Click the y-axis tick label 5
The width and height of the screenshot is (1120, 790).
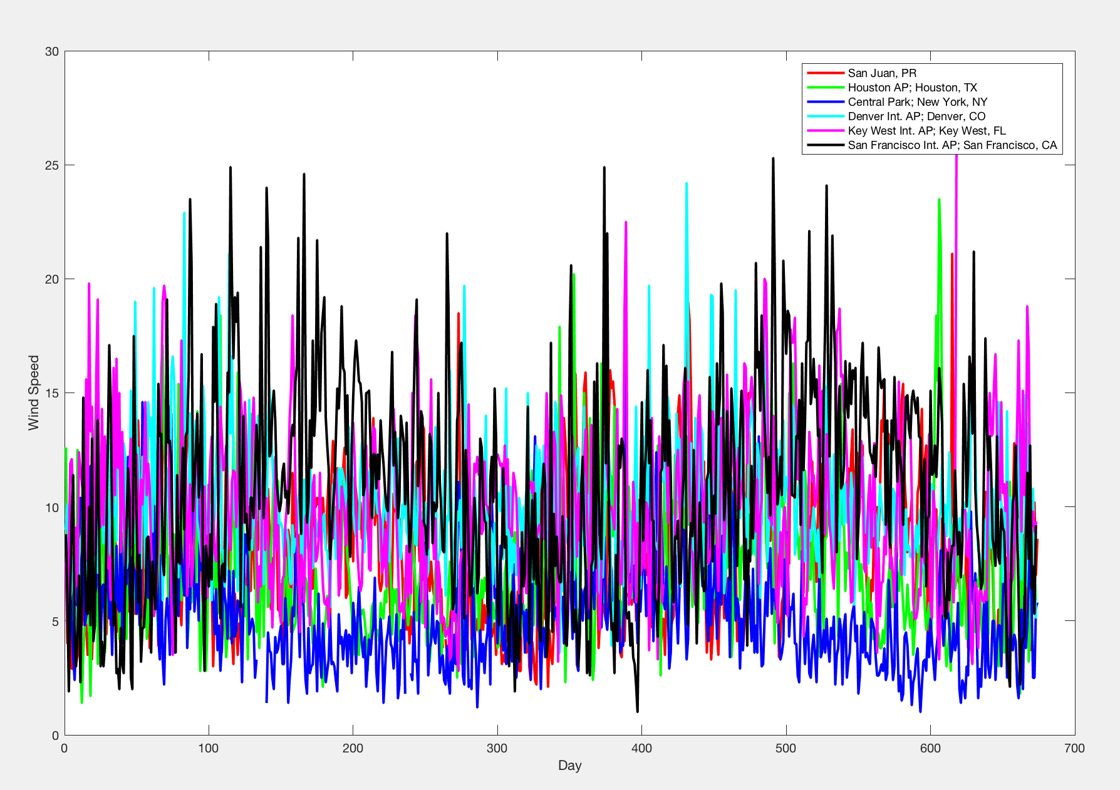tap(56, 621)
